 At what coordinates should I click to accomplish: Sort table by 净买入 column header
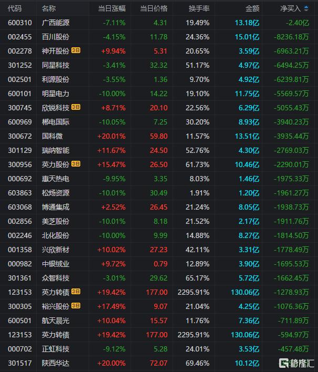pyautogui.click(x=291, y=9)
